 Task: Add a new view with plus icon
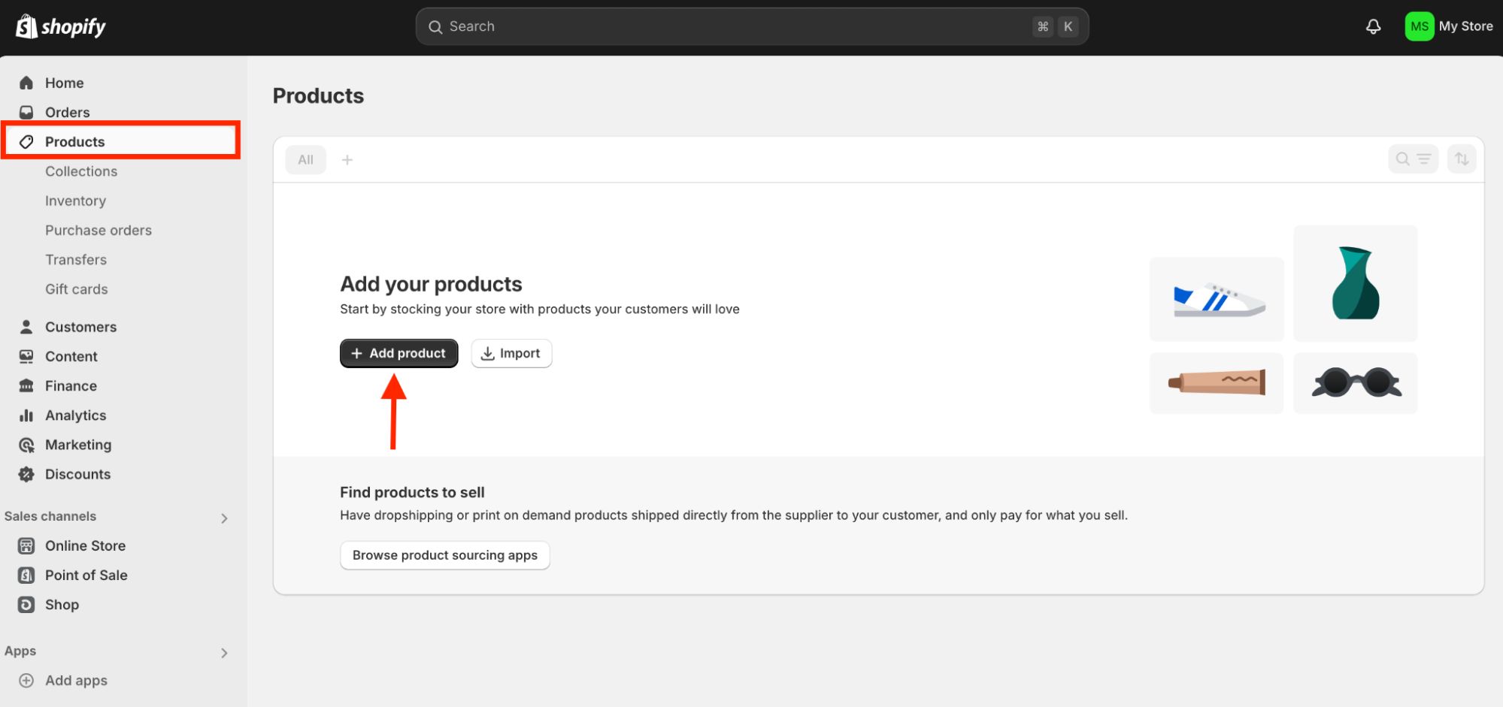pos(347,159)
